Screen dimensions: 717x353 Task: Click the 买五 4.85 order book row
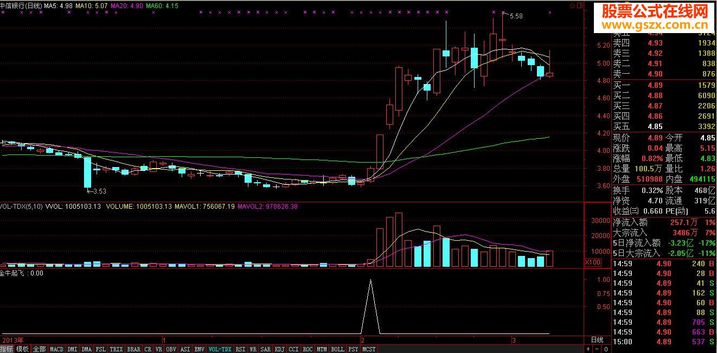[664, 127]
